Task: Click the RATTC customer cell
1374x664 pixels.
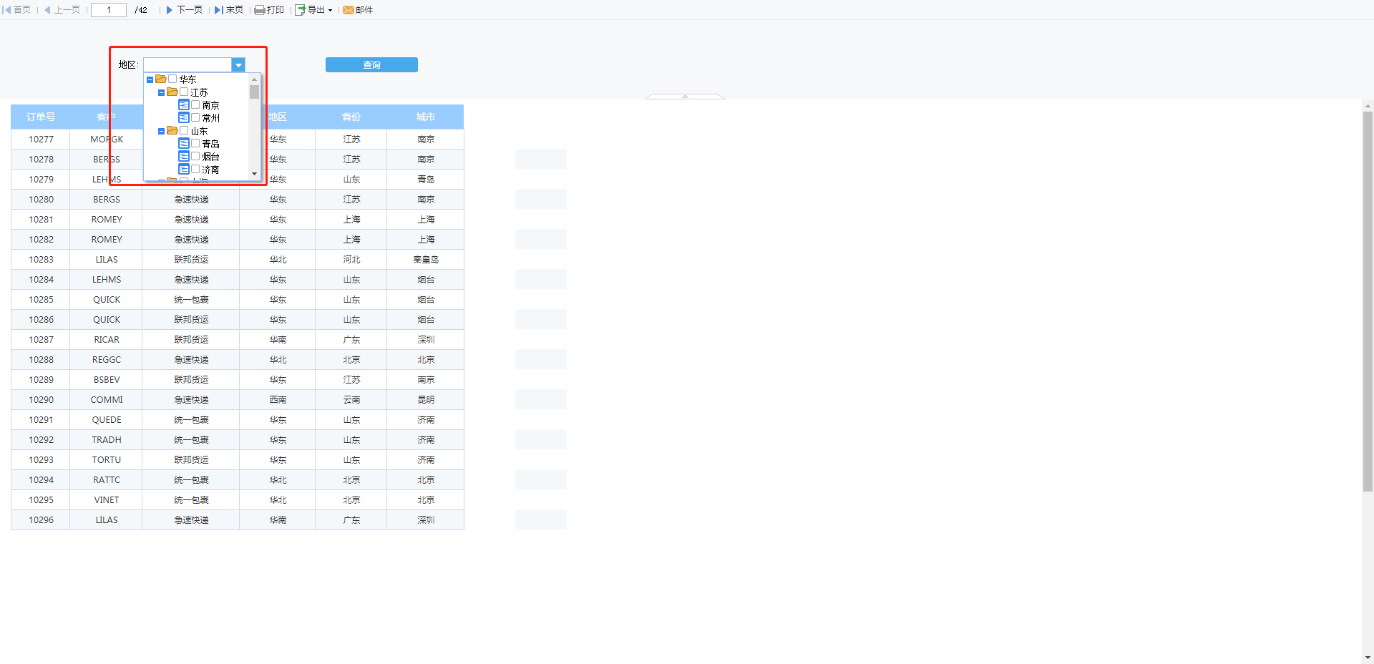Action: tap(107, 480)
